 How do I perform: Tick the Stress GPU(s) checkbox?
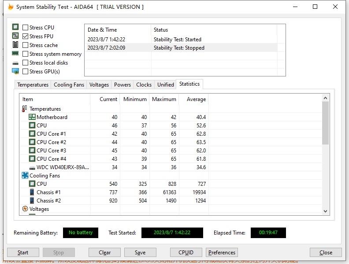[26, 72]
